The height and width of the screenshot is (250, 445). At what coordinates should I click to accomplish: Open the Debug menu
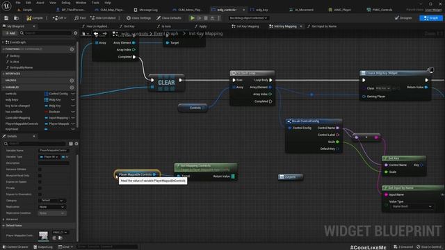click(x=66, y=3)
